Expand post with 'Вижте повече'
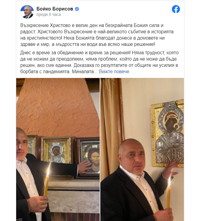This screenshot has width=212, height=221. [114, 71]
